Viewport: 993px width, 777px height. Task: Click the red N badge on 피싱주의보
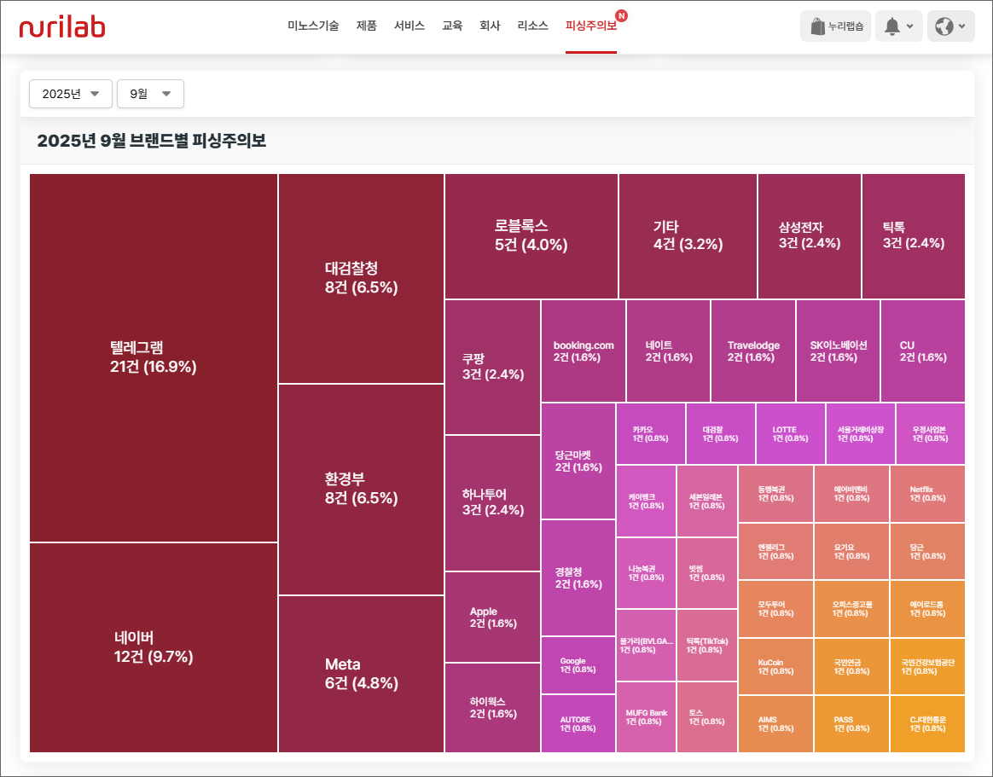(x=621, y=15)
